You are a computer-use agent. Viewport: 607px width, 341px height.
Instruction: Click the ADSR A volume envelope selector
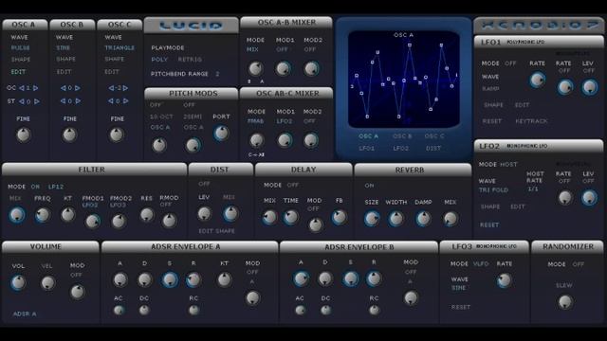pyautogui.click(x=25, y=314)
